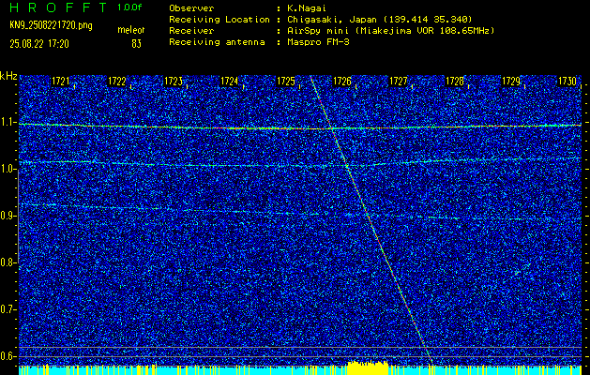Image resolution: width=590 pixels, height=375 pixels.
Task: Click the time marker 1721
Action: pos(60,82)
